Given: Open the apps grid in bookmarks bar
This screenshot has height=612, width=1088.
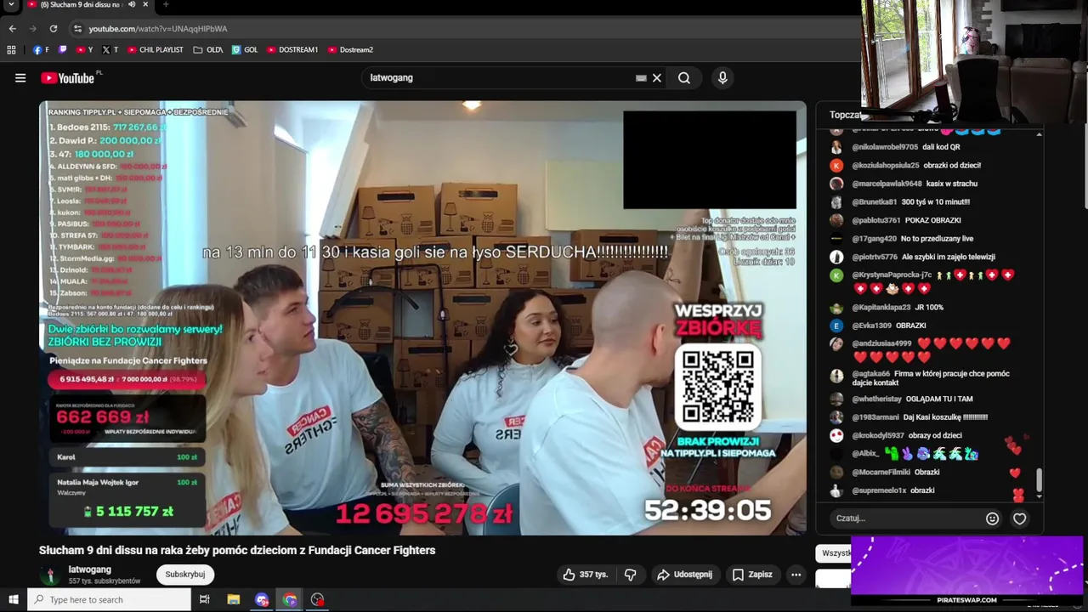Looking at the screenshot, I should click(x=11, y=50).
